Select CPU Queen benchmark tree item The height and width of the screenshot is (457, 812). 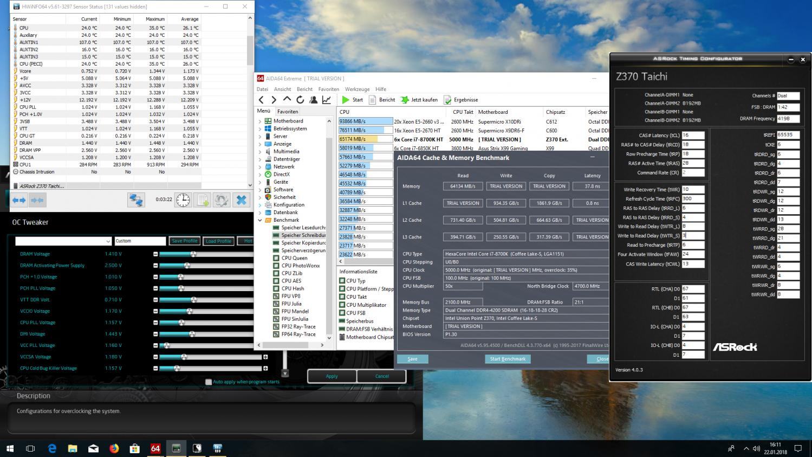pos(290,258)
